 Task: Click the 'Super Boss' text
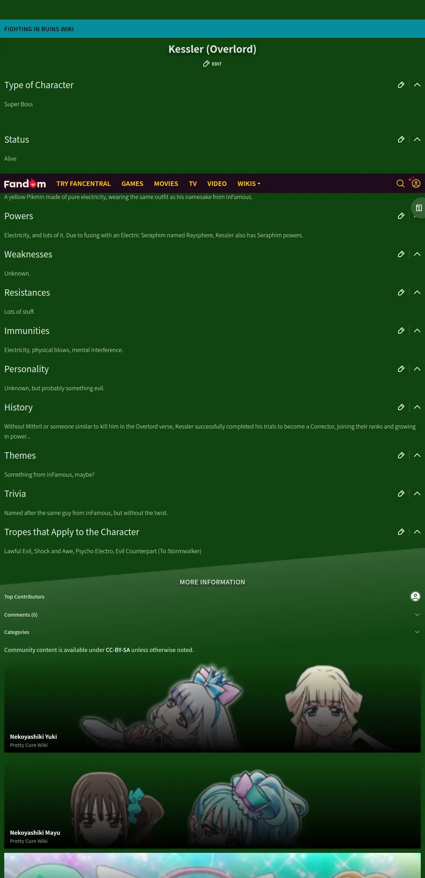pyautogui.click(x=18, y=104)
